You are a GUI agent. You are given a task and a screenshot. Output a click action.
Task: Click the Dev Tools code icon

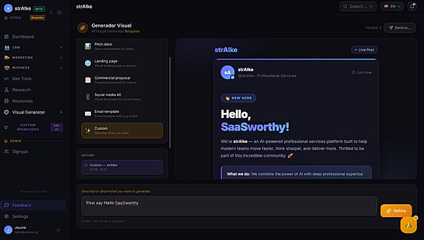tap(7, 78)
